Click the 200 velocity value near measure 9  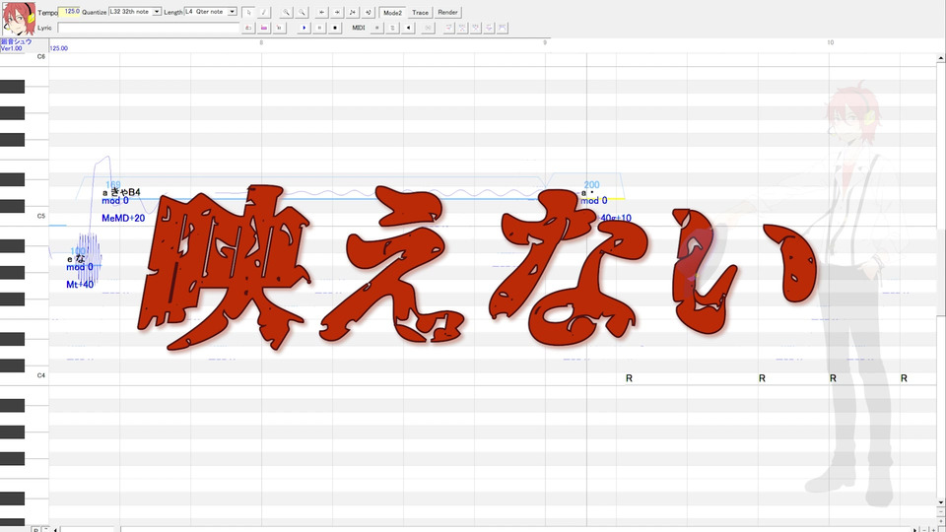[x=592, y=185]
